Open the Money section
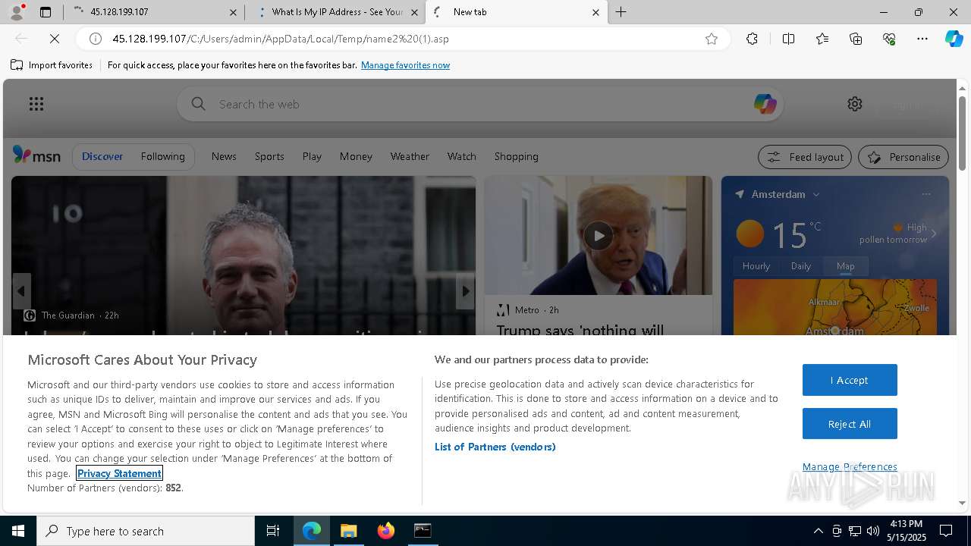971x546 pixels. (x=356, y=156)
